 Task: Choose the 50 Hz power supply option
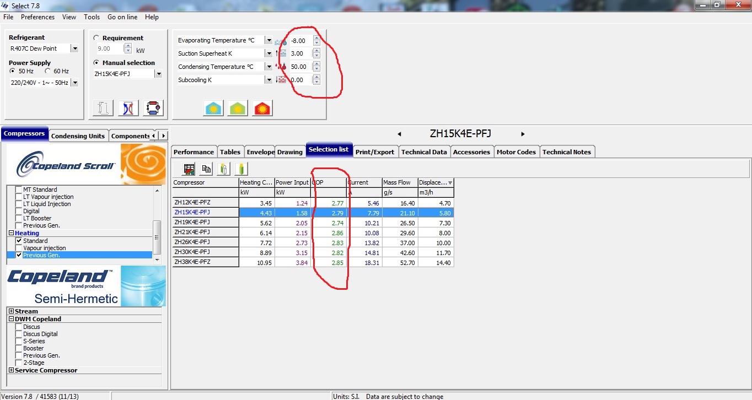pos(13,71)
